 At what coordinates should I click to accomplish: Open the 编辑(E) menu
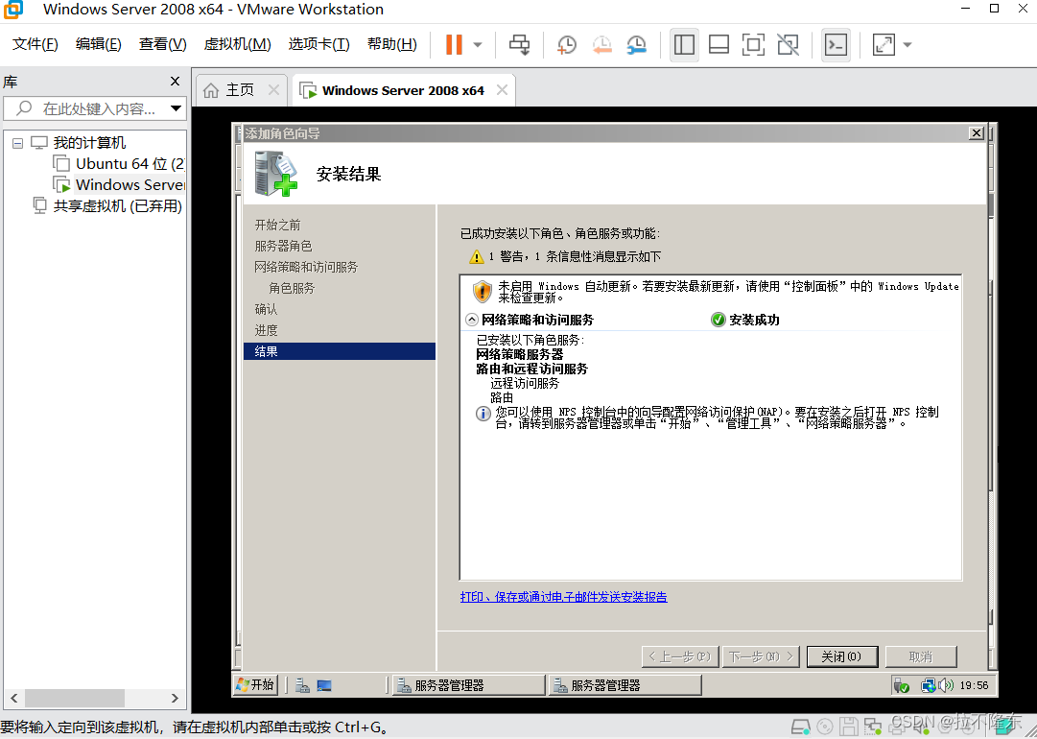coord(99,44)
